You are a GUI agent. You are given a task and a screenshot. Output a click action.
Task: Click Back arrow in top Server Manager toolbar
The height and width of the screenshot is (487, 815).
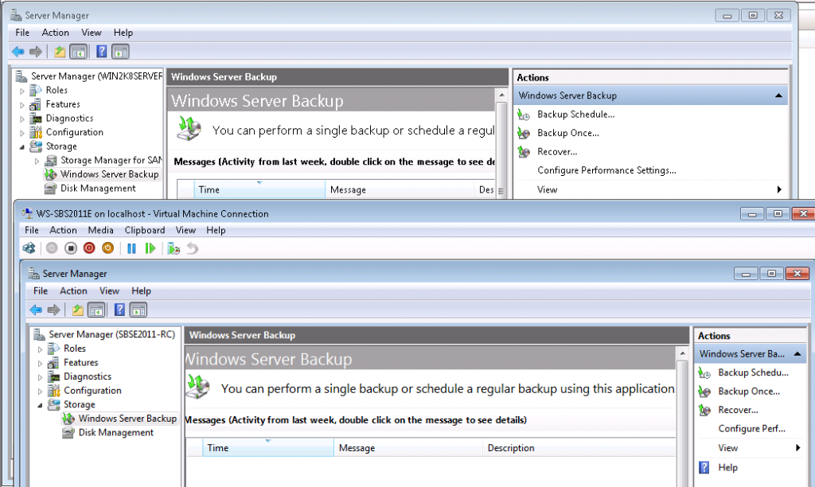18,52
